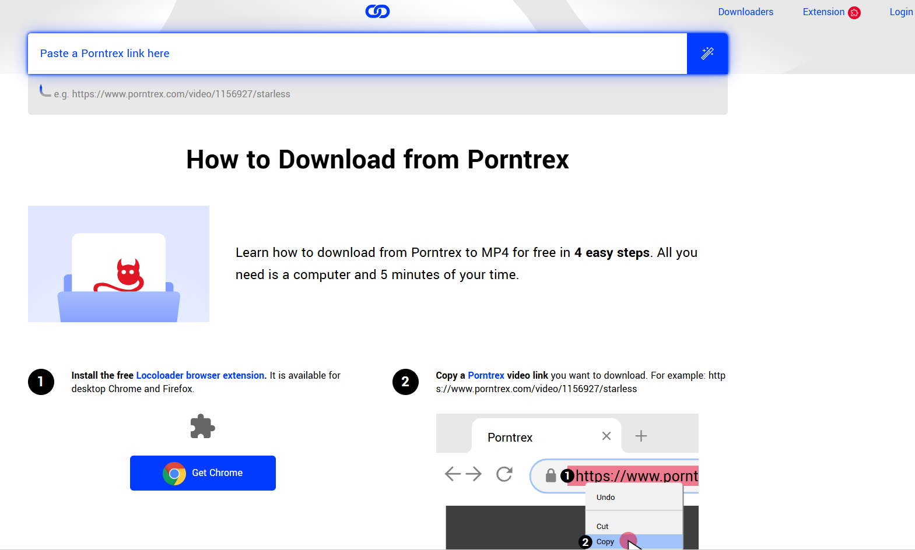
Task: Click the Login link
Action: click(x=901, y=12)
